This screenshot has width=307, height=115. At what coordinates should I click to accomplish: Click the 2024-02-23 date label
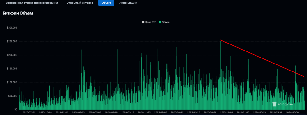(78, 112)
